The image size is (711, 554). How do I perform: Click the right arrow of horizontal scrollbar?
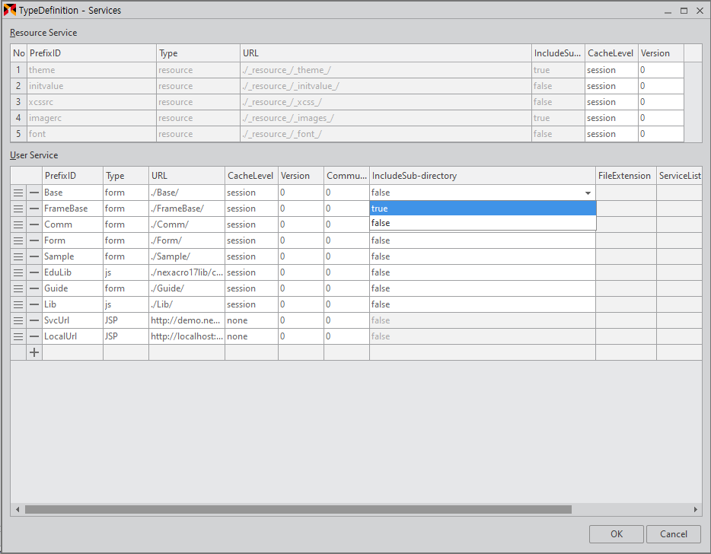click(695, 510)
